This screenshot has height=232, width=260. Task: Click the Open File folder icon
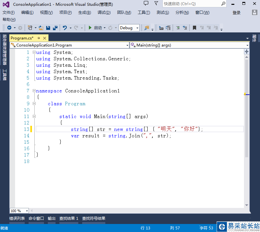tap(41, 28)
